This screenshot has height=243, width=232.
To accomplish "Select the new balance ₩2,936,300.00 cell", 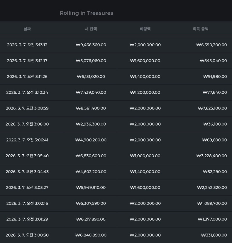I will 91,124.
